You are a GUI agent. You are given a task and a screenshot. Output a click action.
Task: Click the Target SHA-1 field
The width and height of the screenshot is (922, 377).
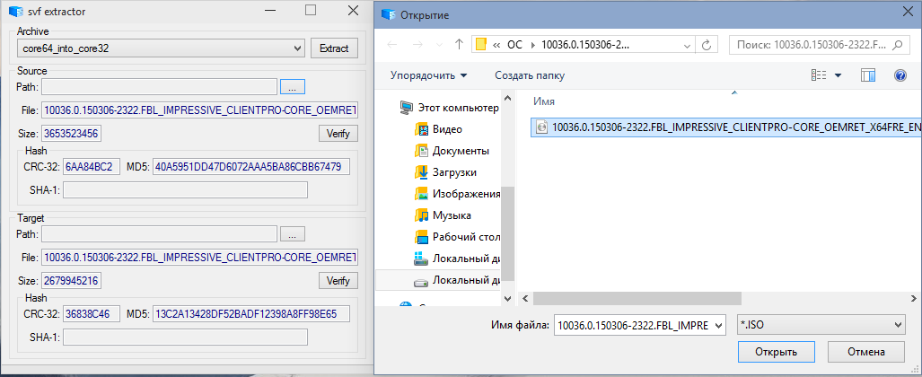(185, 337)
